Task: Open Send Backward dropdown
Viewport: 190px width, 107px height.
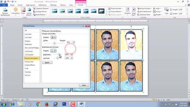Action: tap(145, 12)
